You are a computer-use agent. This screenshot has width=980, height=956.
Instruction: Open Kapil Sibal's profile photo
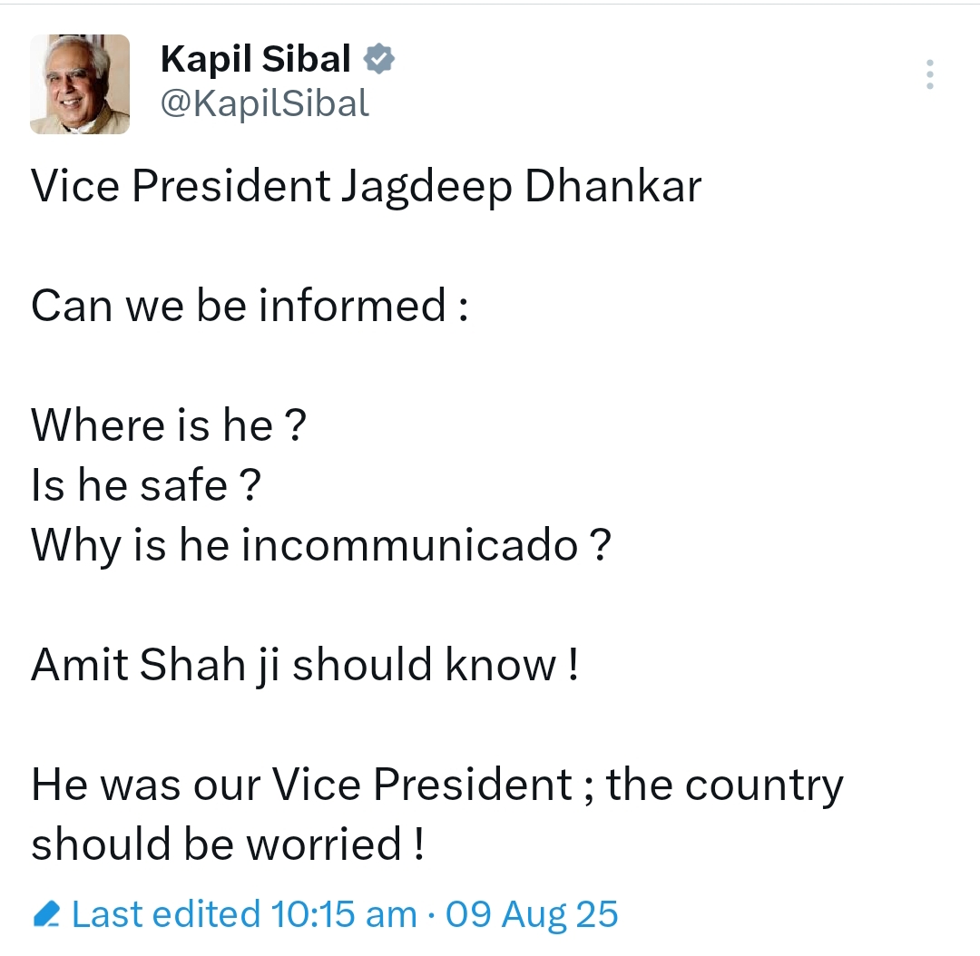(x=80, y=84)
